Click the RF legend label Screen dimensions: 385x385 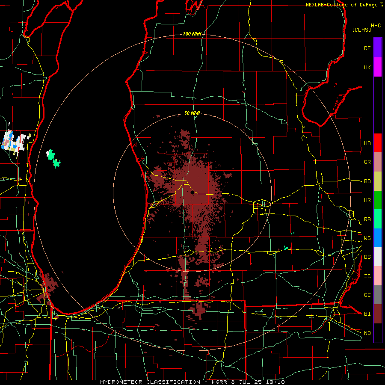367,48
